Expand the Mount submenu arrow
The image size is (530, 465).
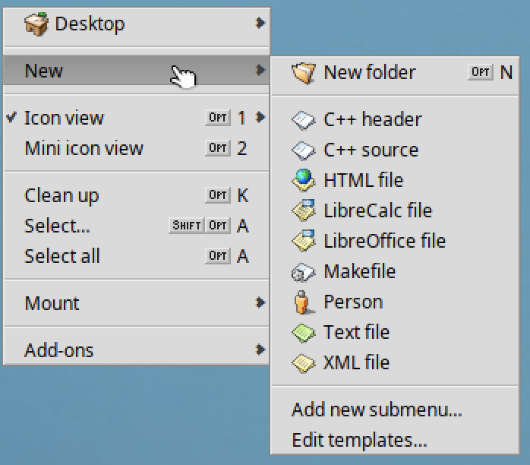260,302
